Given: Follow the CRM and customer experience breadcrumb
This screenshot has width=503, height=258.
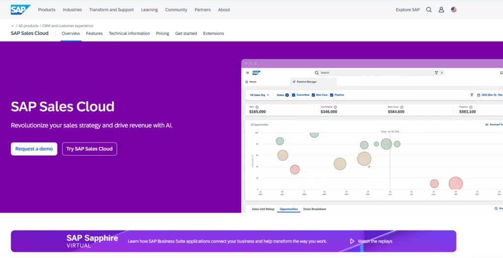Looking at the screenshot, I should point(68,26).
